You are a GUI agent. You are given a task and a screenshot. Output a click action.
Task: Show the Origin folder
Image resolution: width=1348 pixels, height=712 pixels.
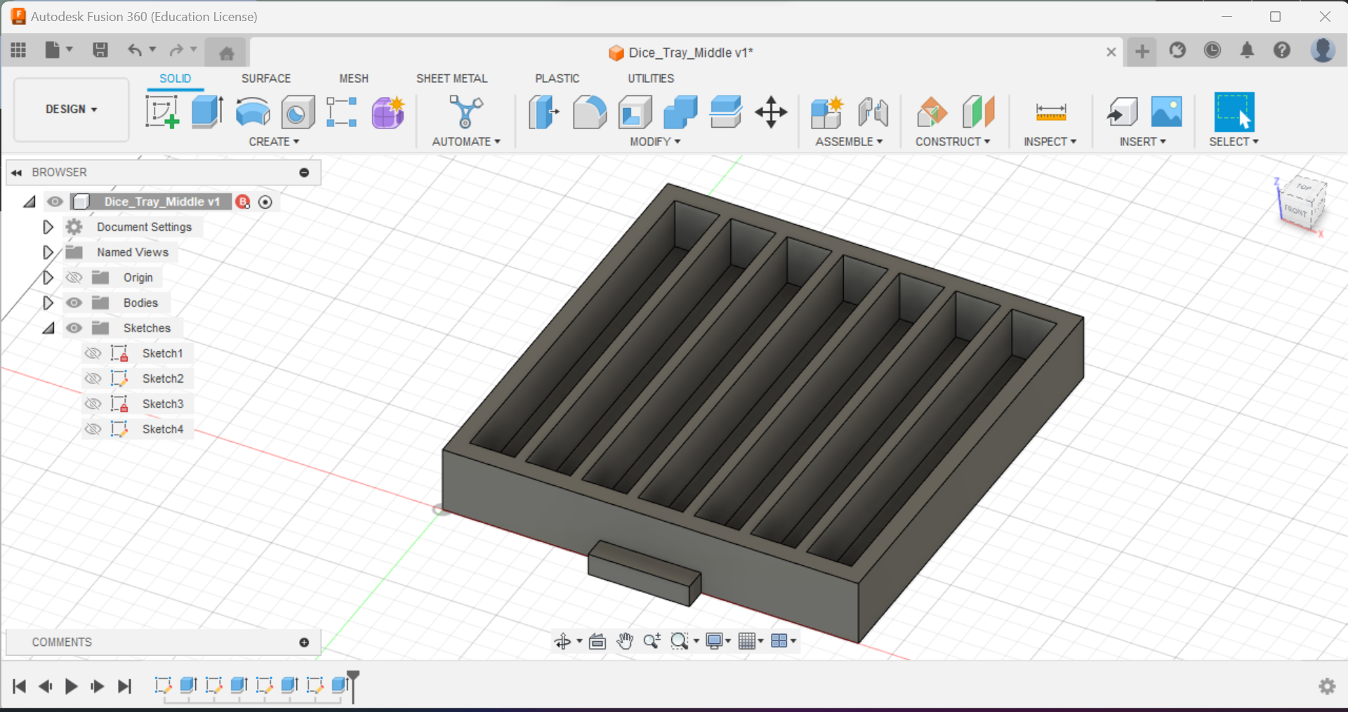coord(74,277)
